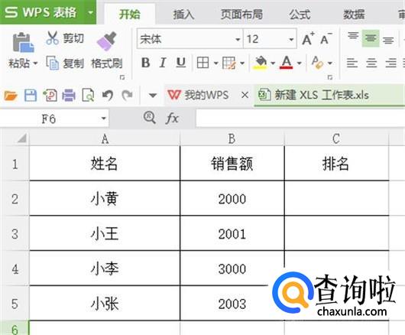Viewport: 405px width, 335px height.
Task: Click the Cut scissors icon
Action: coord(53,38)
